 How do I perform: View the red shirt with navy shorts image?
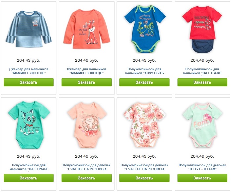coord(202,29)
